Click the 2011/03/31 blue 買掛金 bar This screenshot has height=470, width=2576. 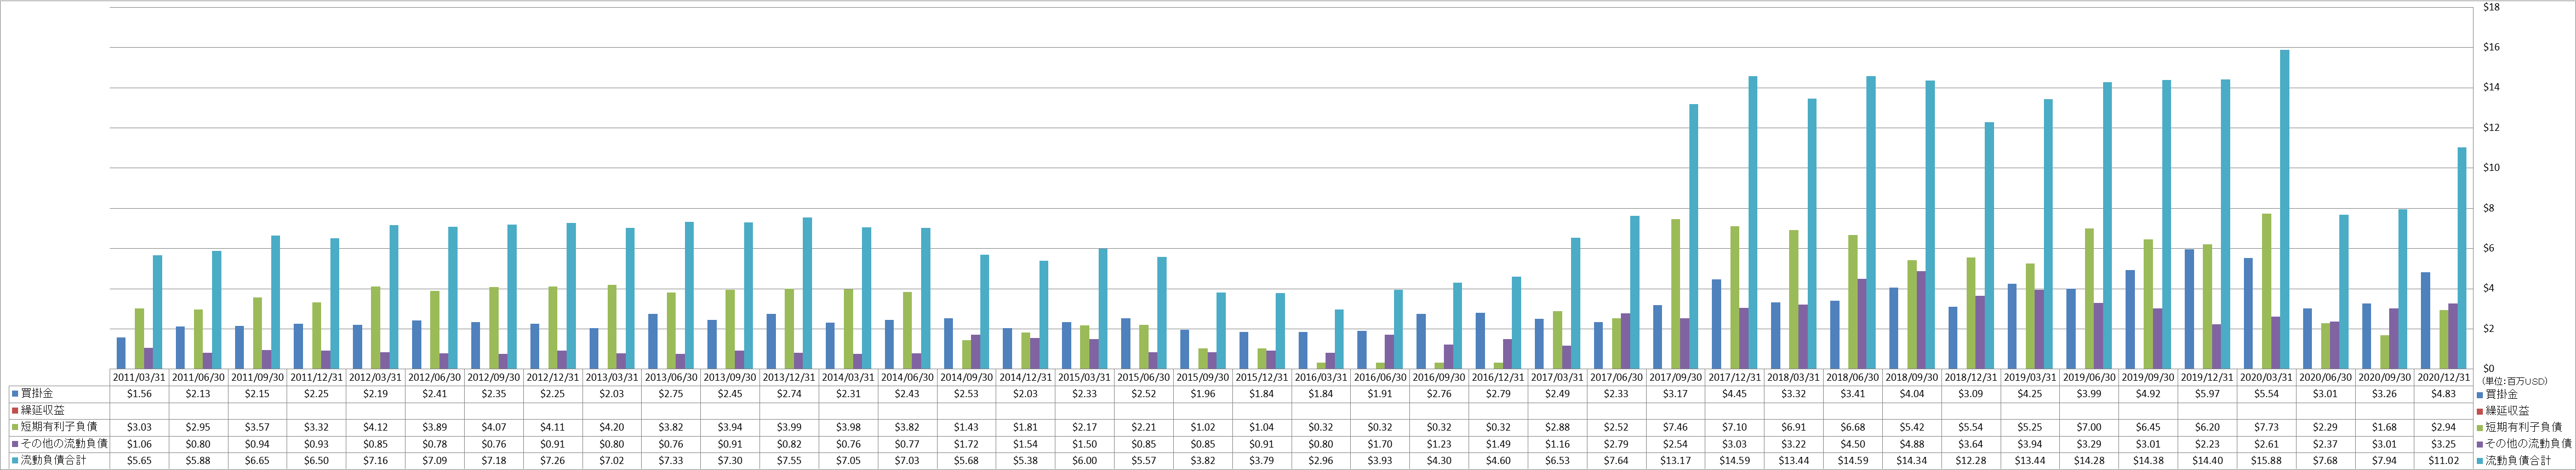(x=121, y=353)
